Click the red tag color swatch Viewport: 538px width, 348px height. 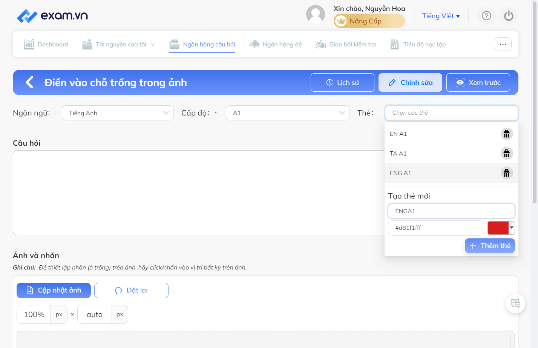498,228
